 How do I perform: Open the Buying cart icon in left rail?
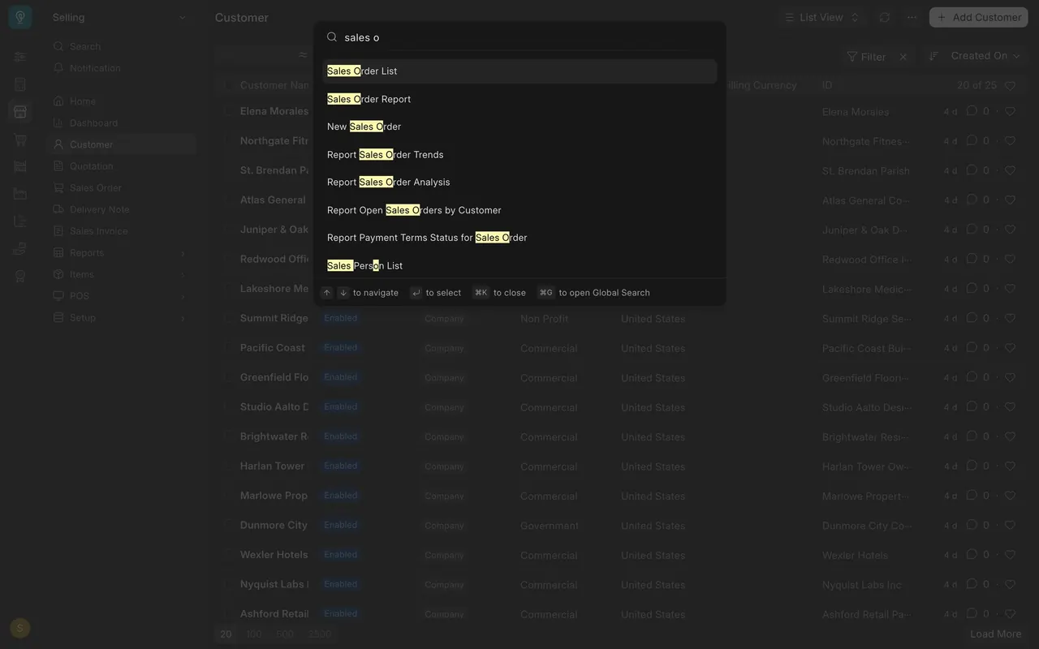(x=20, y=140)
